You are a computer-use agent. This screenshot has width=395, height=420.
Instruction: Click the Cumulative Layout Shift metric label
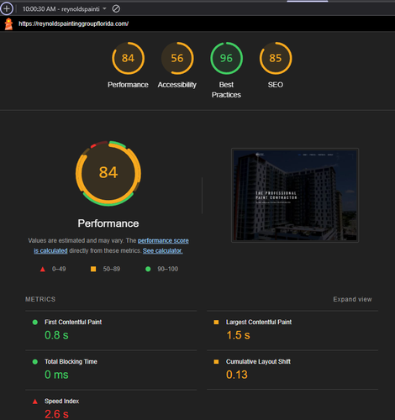tap(258, 361)
